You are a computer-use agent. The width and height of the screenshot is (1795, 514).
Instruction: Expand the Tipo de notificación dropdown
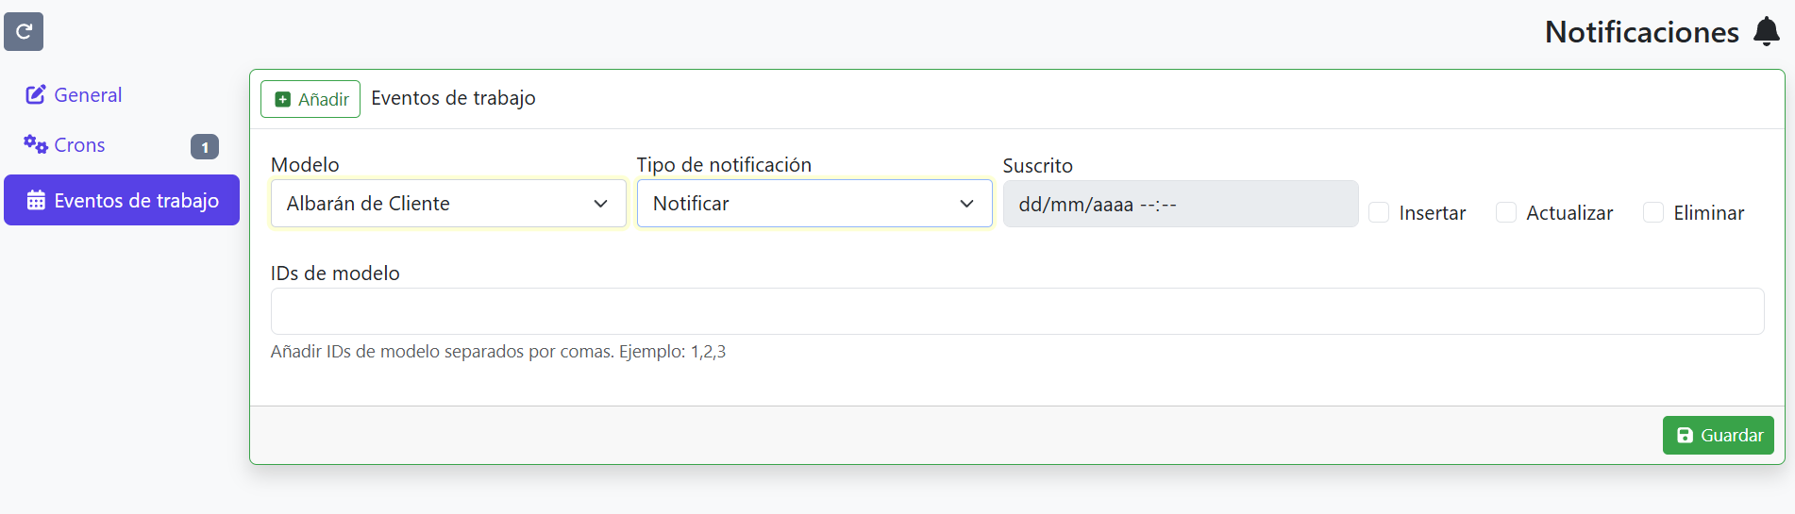(814, 204)
